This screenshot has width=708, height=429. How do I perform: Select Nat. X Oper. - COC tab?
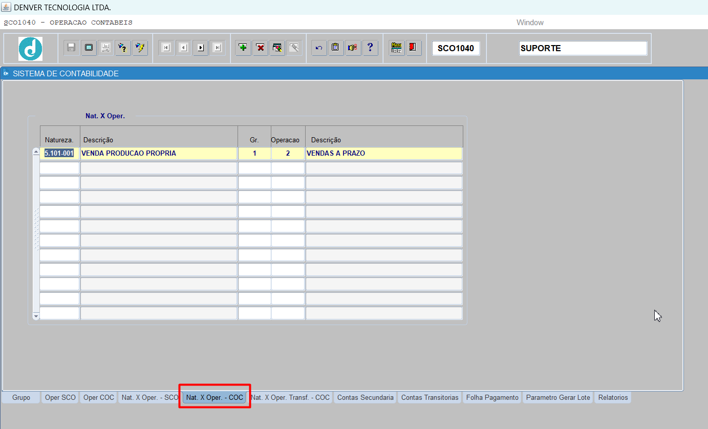pyautogui.click(x=214, y=398)
